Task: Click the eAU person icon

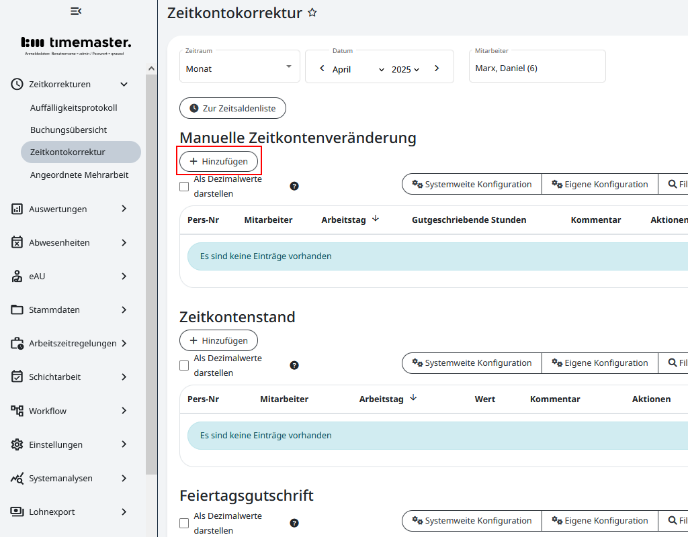Action: [18, 276]
